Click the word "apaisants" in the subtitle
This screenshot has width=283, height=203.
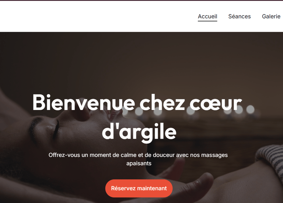[139, 164]
